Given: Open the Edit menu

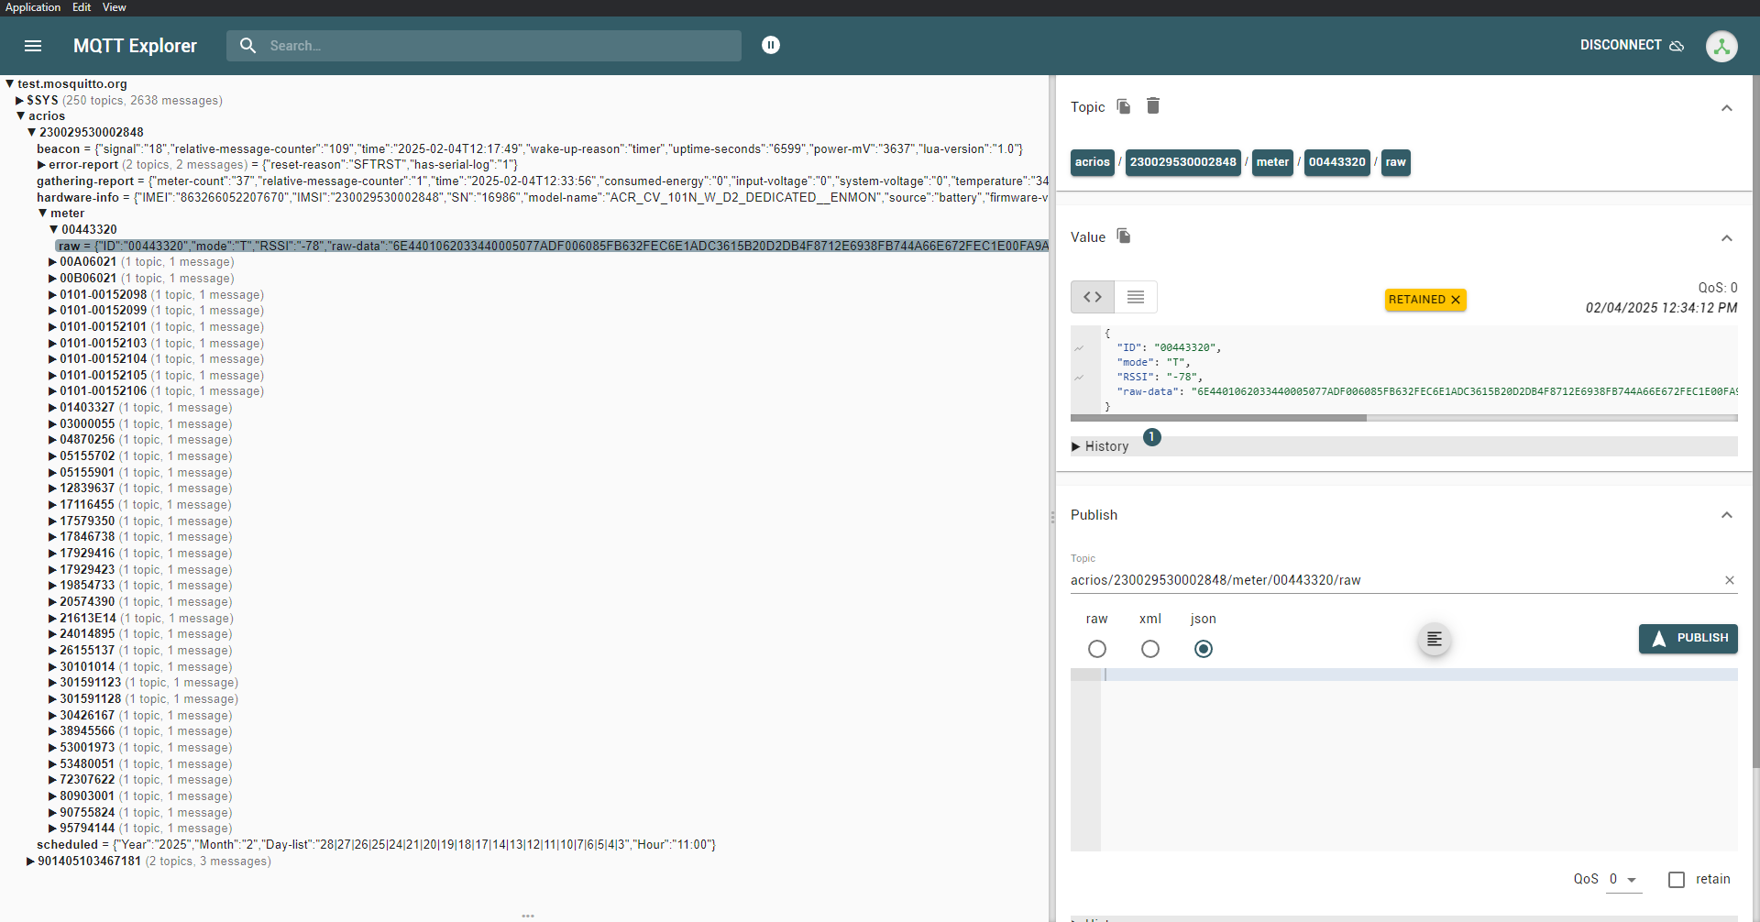Looking at the screenshot, I should click(81, 7).
